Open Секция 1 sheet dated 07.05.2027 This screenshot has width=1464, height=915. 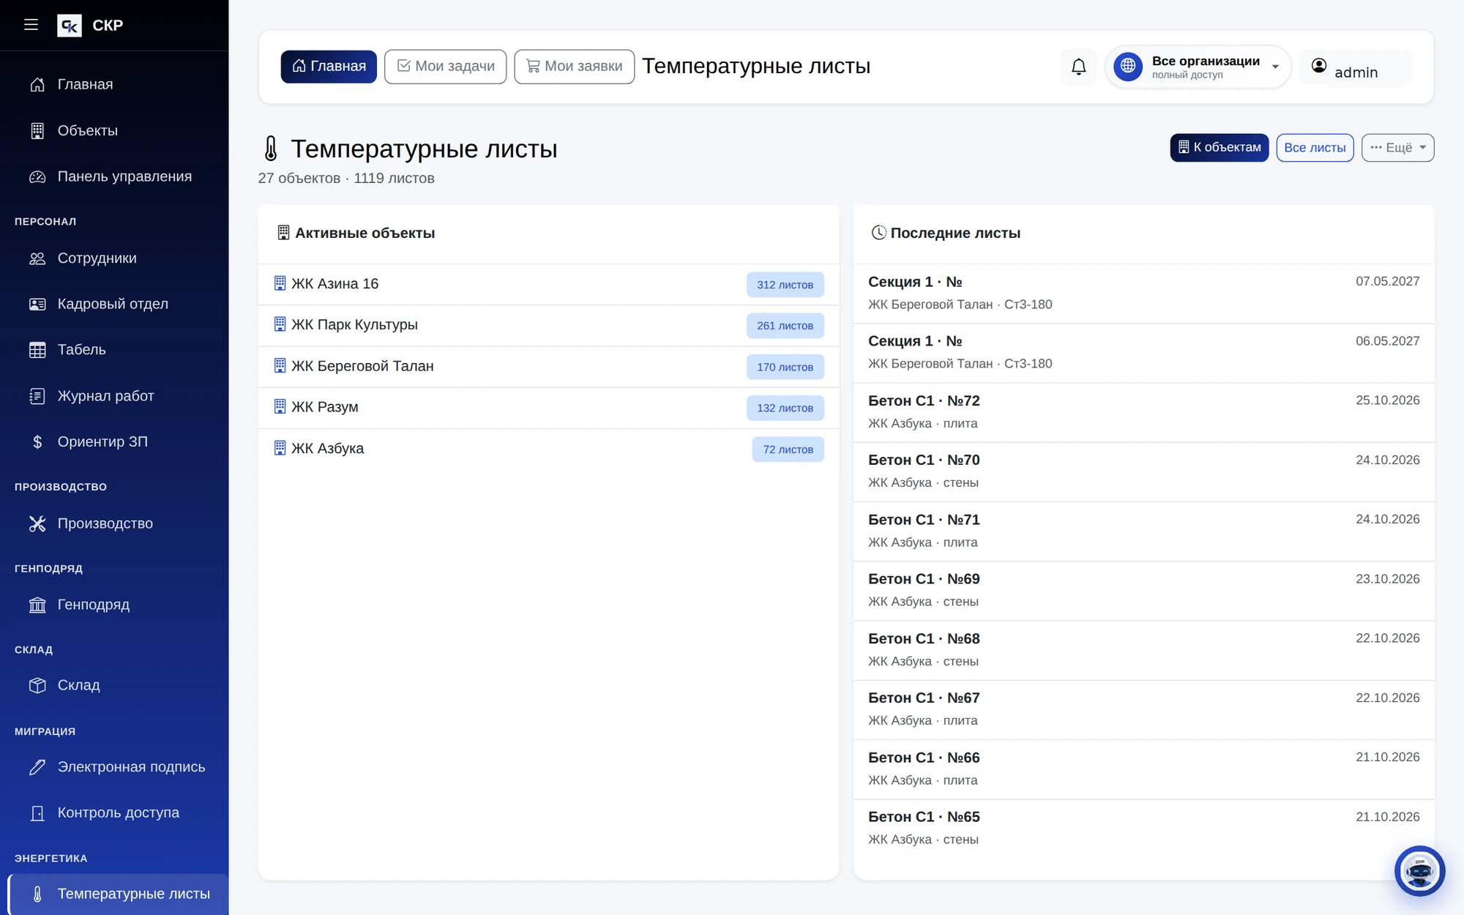coord(1143,294)
